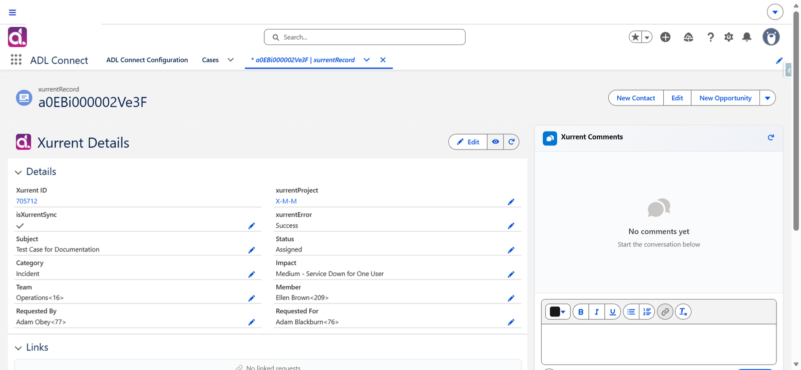Image resolution: width=801 pixels, height=370 pixels.
Task: Open the X-M-M project link
Action: (286, 201)
